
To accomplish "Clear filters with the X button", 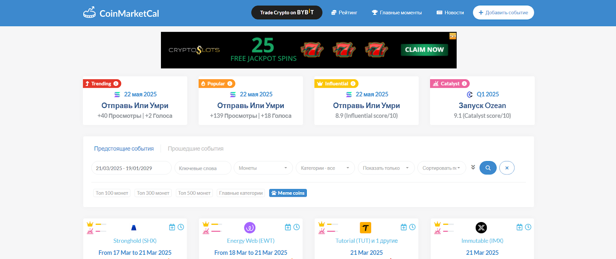I will (x=507, y=168).
